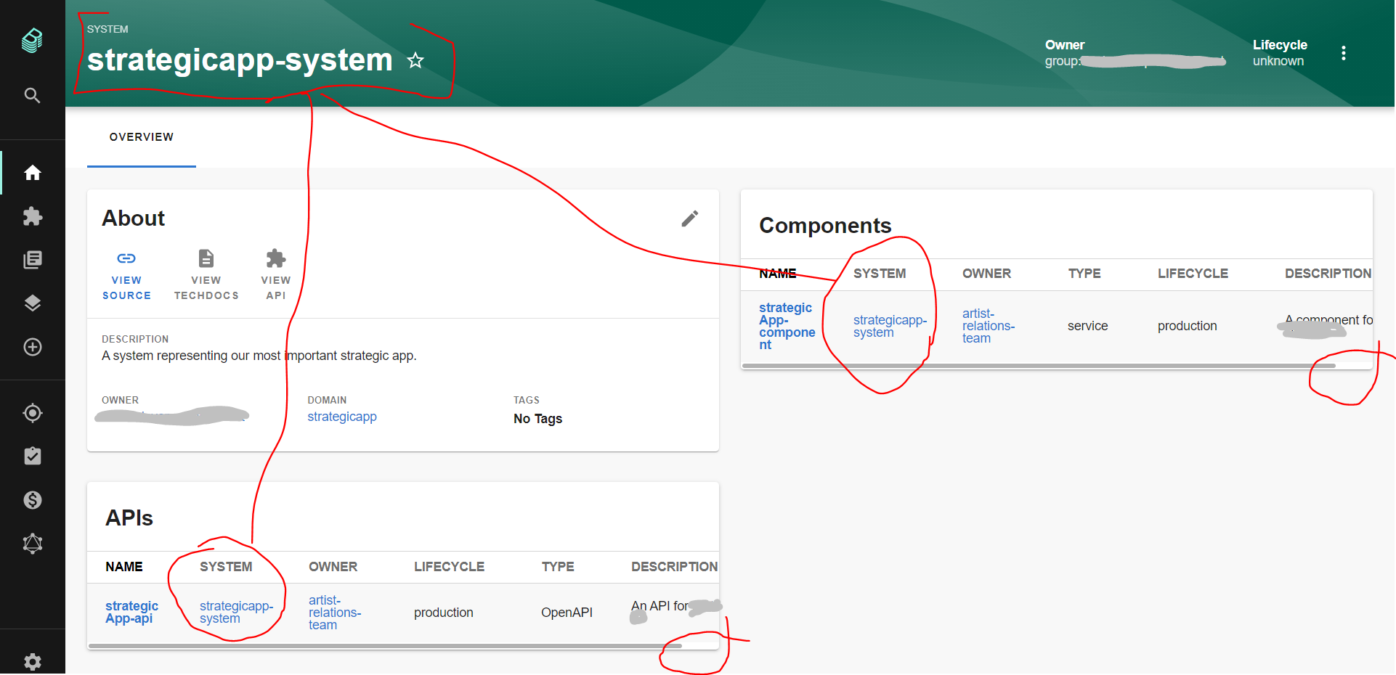The width and height of the screenshot is (1396, 675).
Task: Open VIEW TECHDOCS from the About card
Action: [206, 276]
